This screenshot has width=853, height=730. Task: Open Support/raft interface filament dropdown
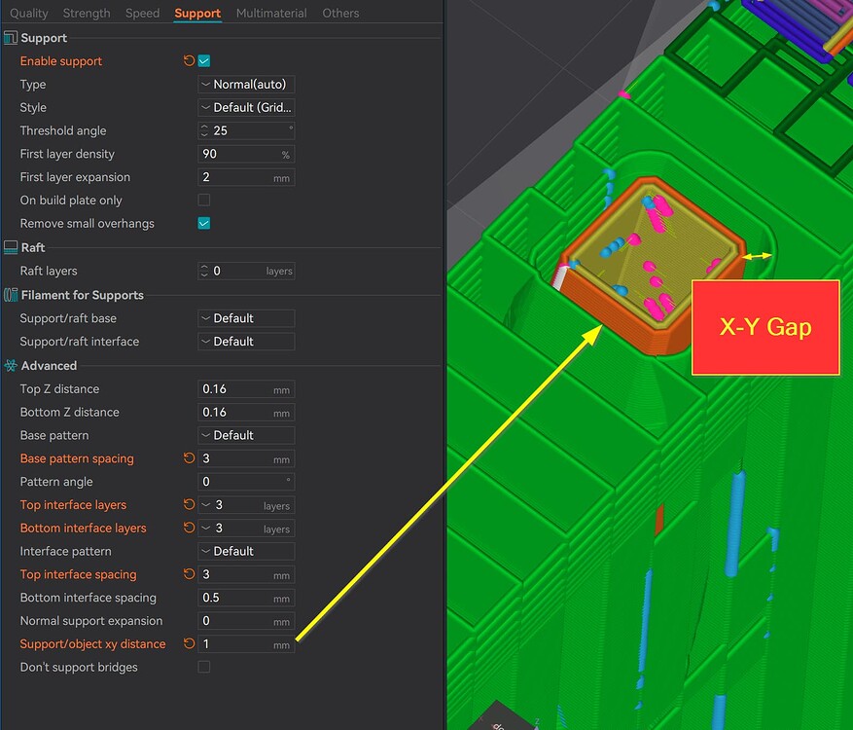click(x=246, y=342)
